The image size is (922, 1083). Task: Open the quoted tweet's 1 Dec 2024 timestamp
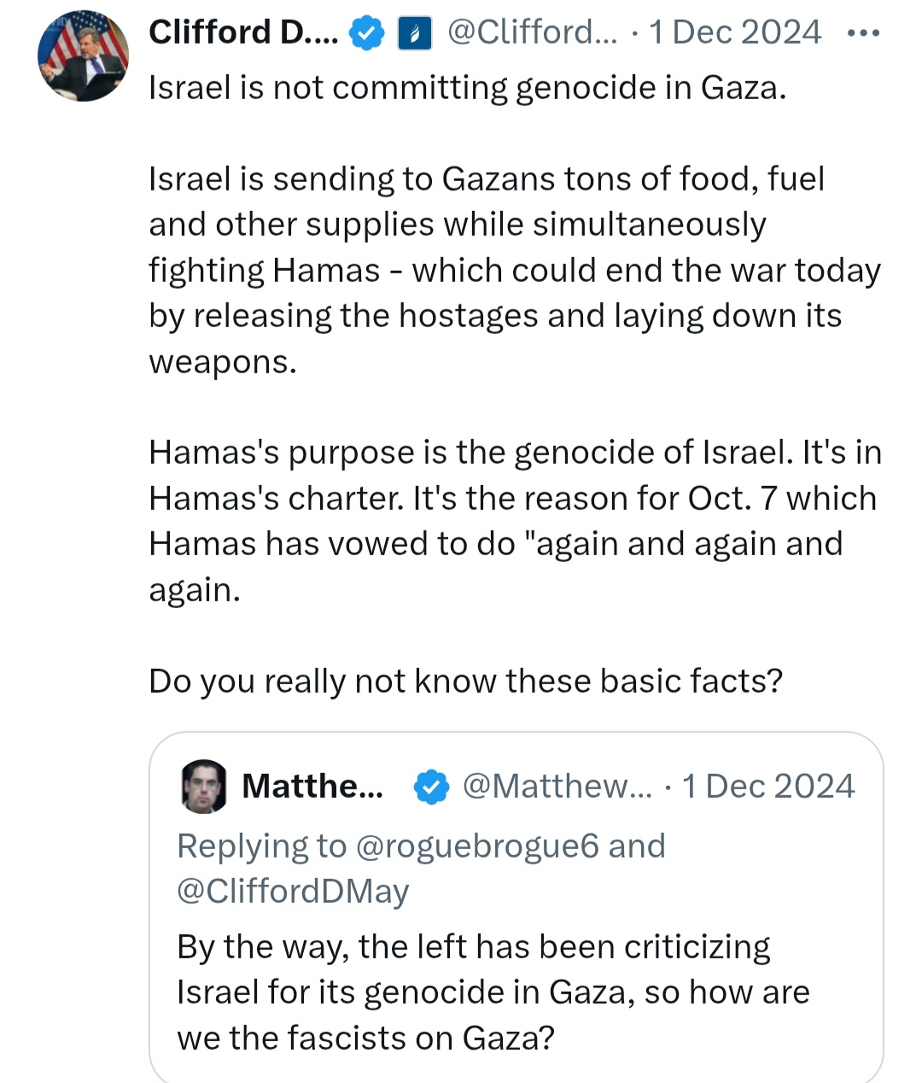(x=768, y=786)
